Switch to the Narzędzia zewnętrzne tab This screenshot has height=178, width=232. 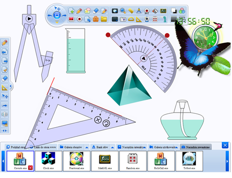196,147
